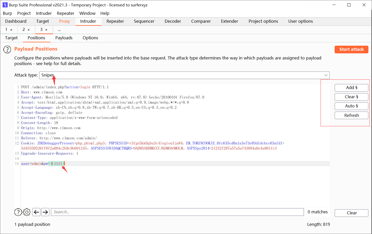Go to next search match arrow
The width and height of the screenshot is (372, 234).
(45, 212)
